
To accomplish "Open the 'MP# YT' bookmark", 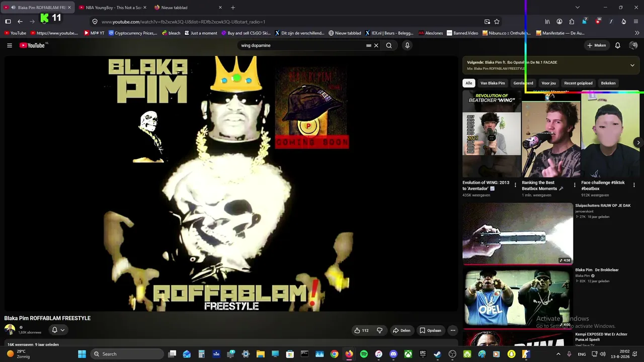I will coord(94,33).
